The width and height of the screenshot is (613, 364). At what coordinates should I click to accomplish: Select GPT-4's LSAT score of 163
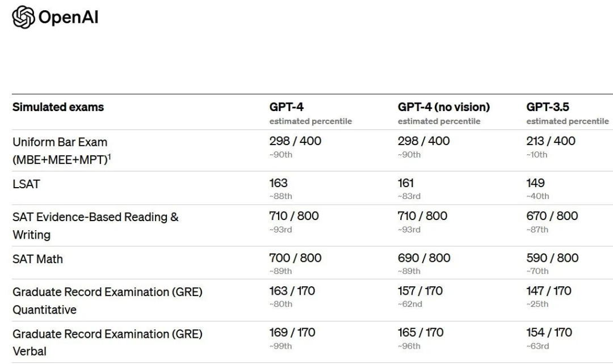(x=278, y=183)
